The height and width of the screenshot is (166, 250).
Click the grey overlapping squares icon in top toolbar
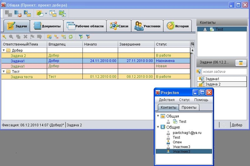point(8,13)
